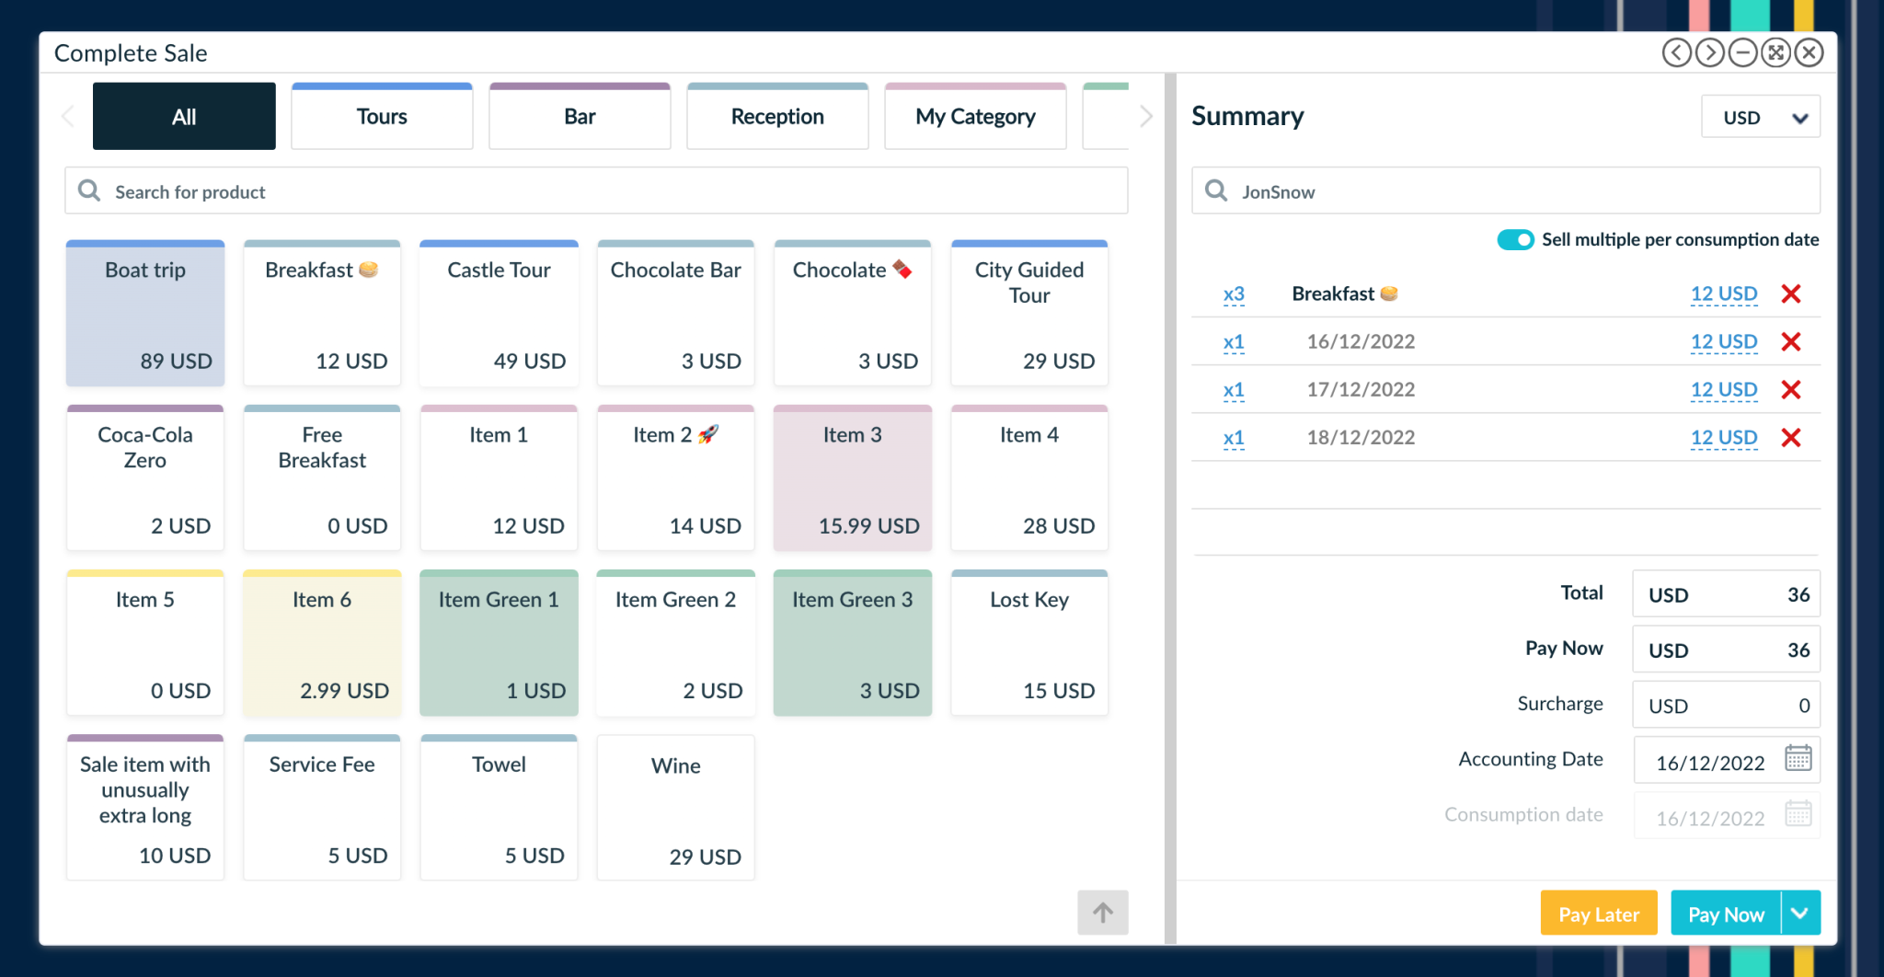1884x977 pixels.
Task: Click the right arrow to scroll categories
Action: [x=1145, y=116]
